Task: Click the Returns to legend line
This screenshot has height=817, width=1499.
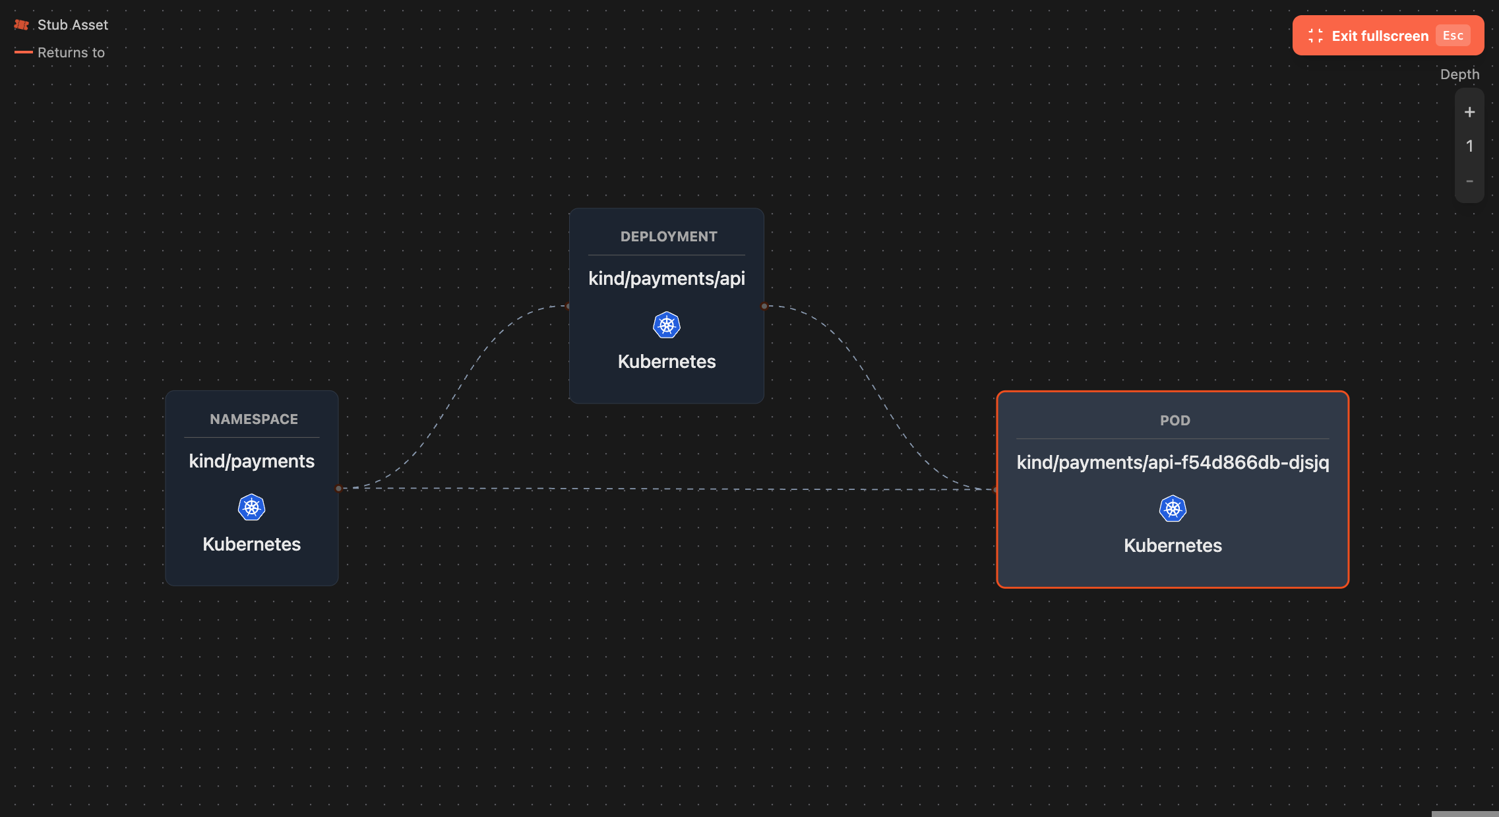Action: [24, 52]
